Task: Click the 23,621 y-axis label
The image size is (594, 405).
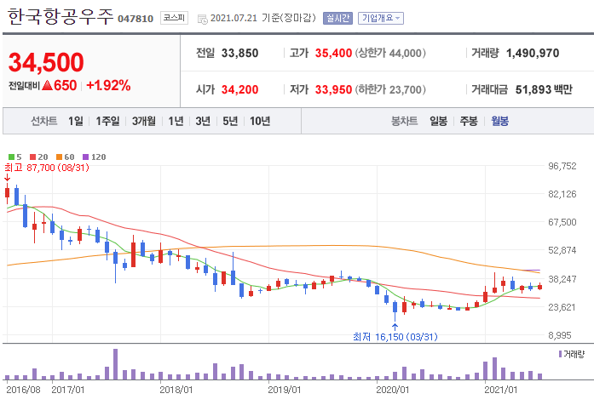Action: pyautogui.click(x=562, y=307)
